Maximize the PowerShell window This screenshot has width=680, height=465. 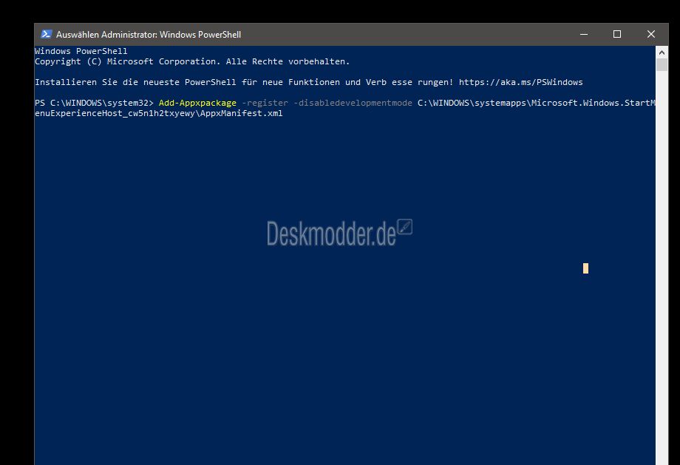coord(617,34)
